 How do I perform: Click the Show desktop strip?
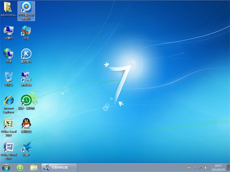coord(228,168)
